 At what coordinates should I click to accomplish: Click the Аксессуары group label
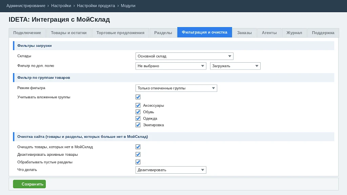[154, 106]
